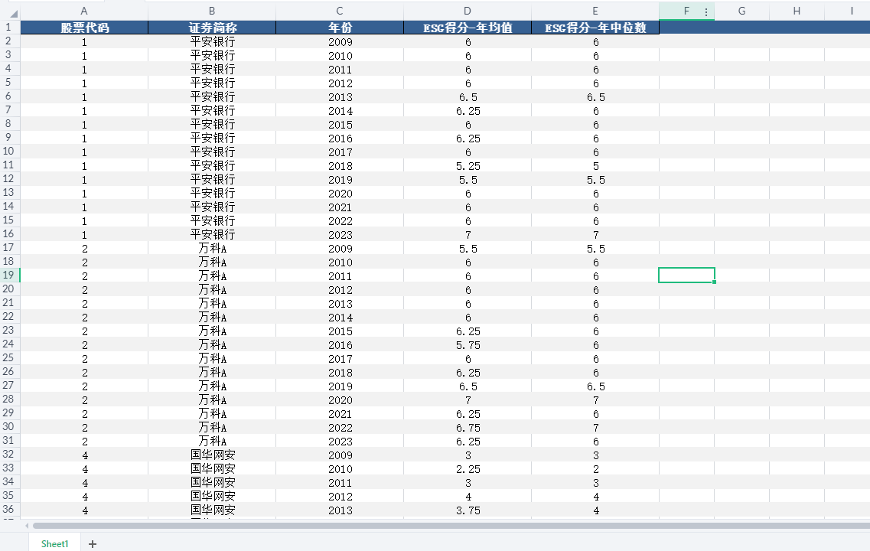
Task: Select year 2012 cell in row 35
Action: pos(340,497)
